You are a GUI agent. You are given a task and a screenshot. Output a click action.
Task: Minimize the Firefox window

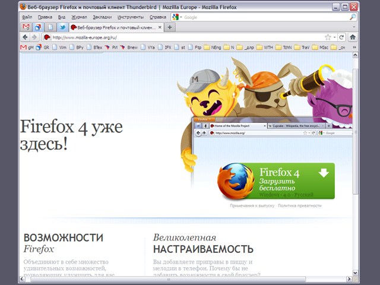[x=335, y=7]
